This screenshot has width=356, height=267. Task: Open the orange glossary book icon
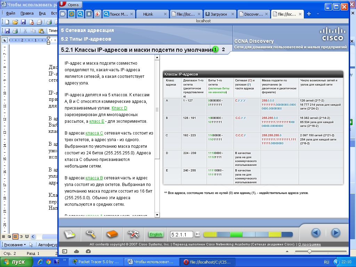[112, 234]
